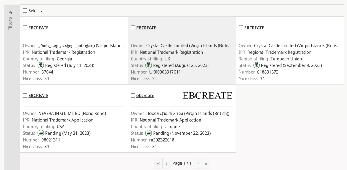The height and width of the screenshot is (170, 347).
Task: Tick checkbox on European Union EBCREATE card
Action: click(x=241, y=28)
